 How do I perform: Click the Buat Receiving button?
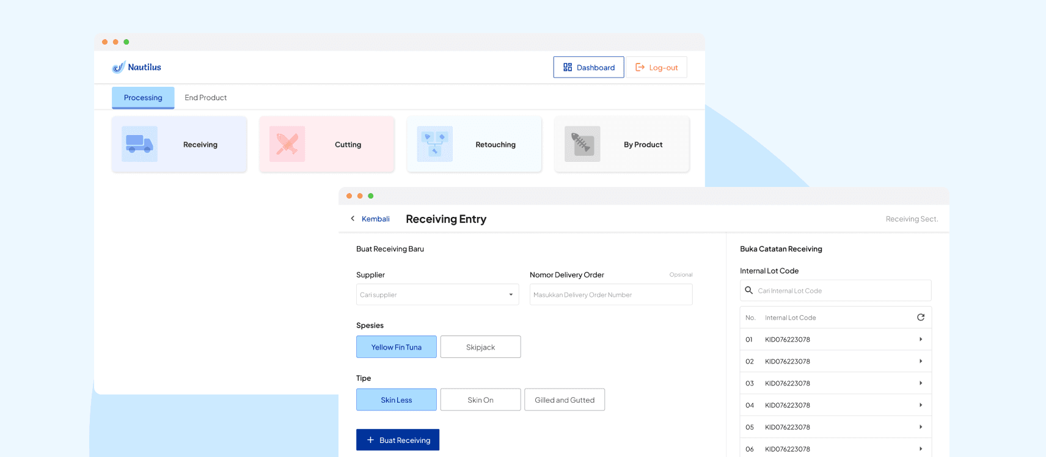398,440
